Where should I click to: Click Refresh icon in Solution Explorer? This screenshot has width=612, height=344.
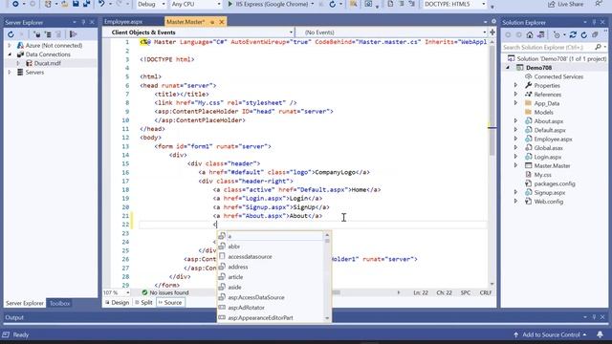pos(584,34)
